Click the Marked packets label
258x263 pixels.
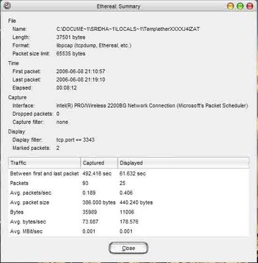click(31, 148)
